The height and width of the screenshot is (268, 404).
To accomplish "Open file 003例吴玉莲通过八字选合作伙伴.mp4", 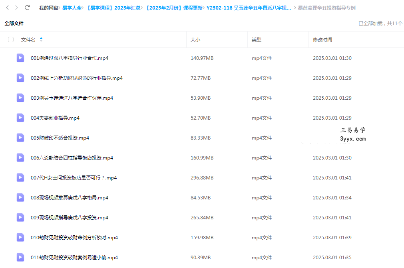I will click(72, 98).
